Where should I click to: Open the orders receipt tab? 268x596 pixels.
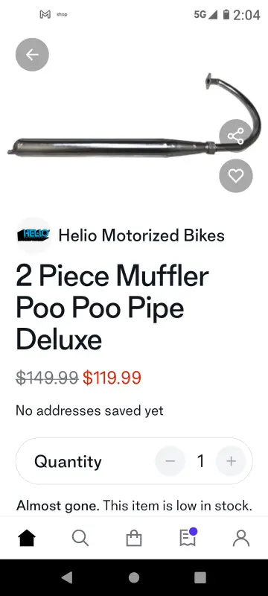[x=188, y=537]
